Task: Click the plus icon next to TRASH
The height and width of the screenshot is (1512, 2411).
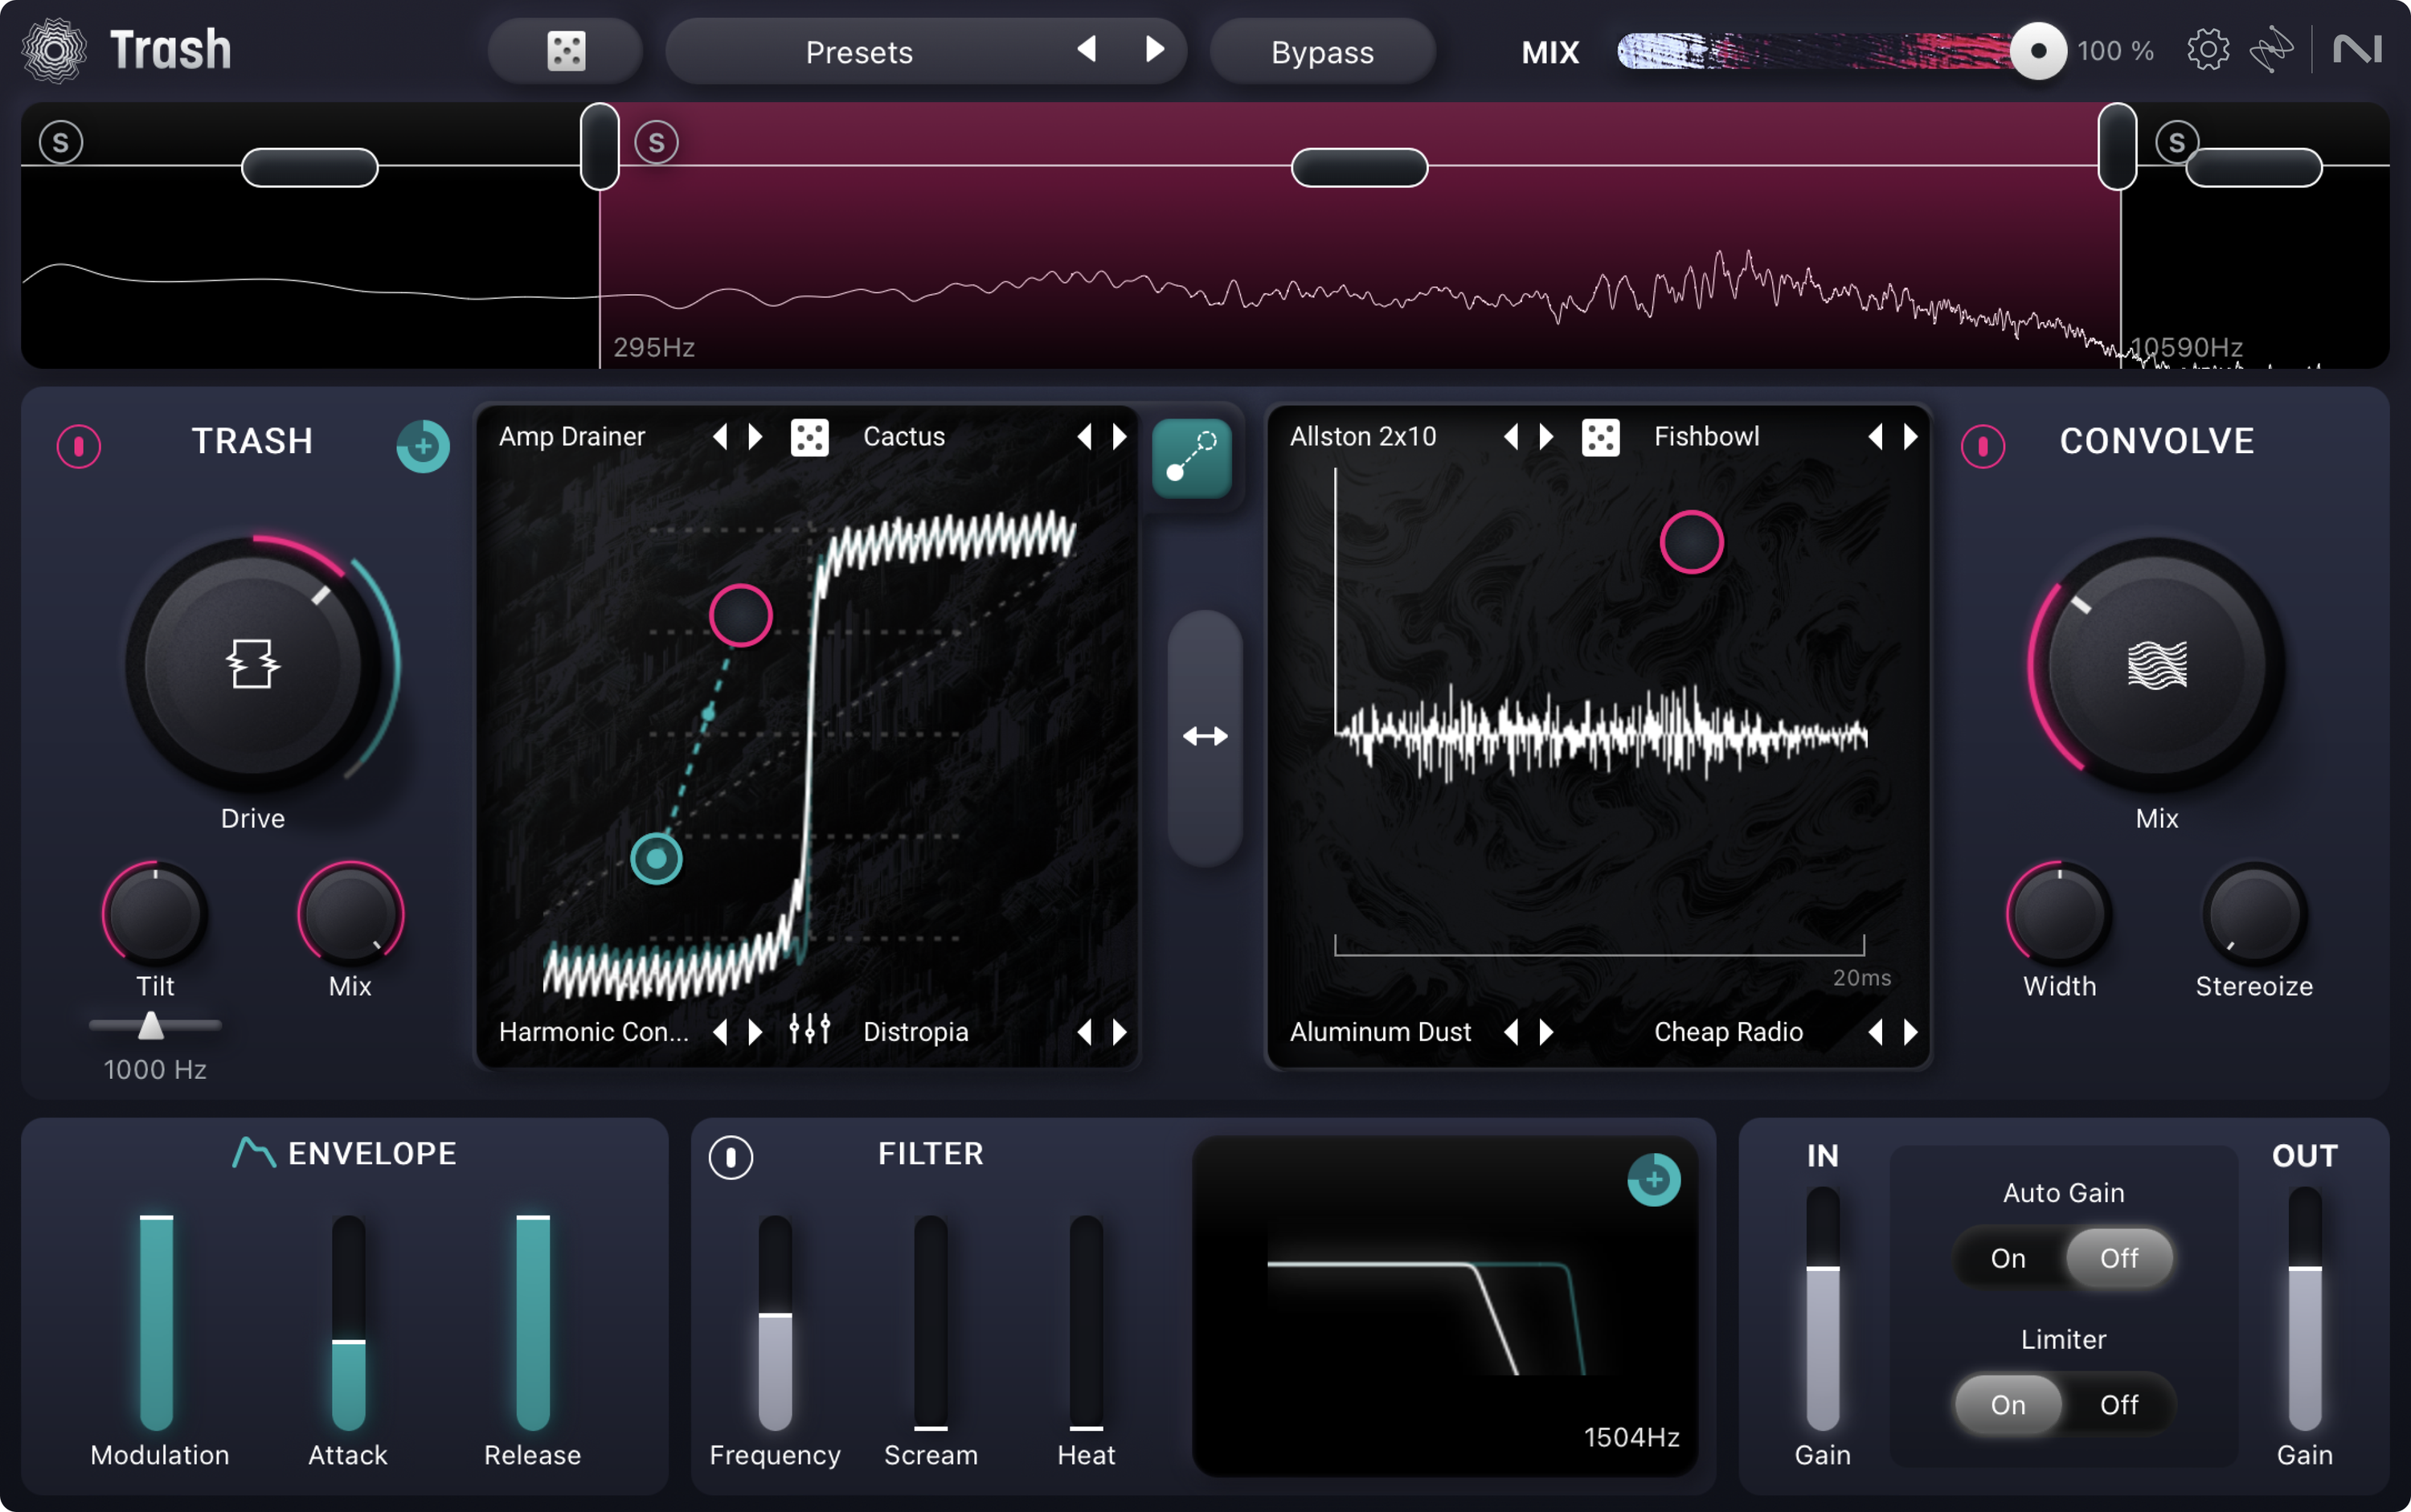Action: [x=421, y=447]
